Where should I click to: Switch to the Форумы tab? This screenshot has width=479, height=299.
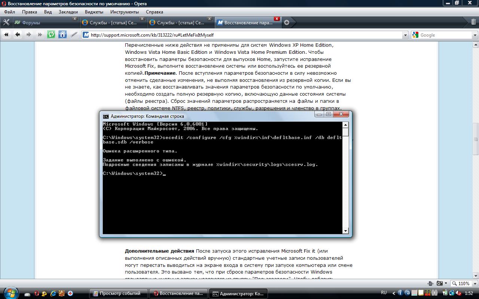click(46, 22)
